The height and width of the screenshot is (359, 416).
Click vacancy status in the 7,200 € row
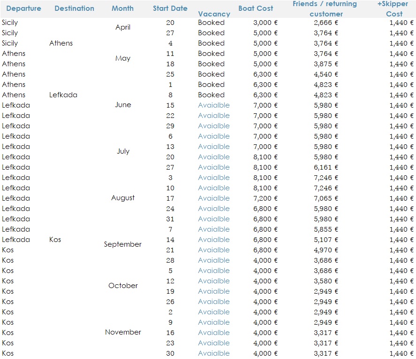pos(214,198)
